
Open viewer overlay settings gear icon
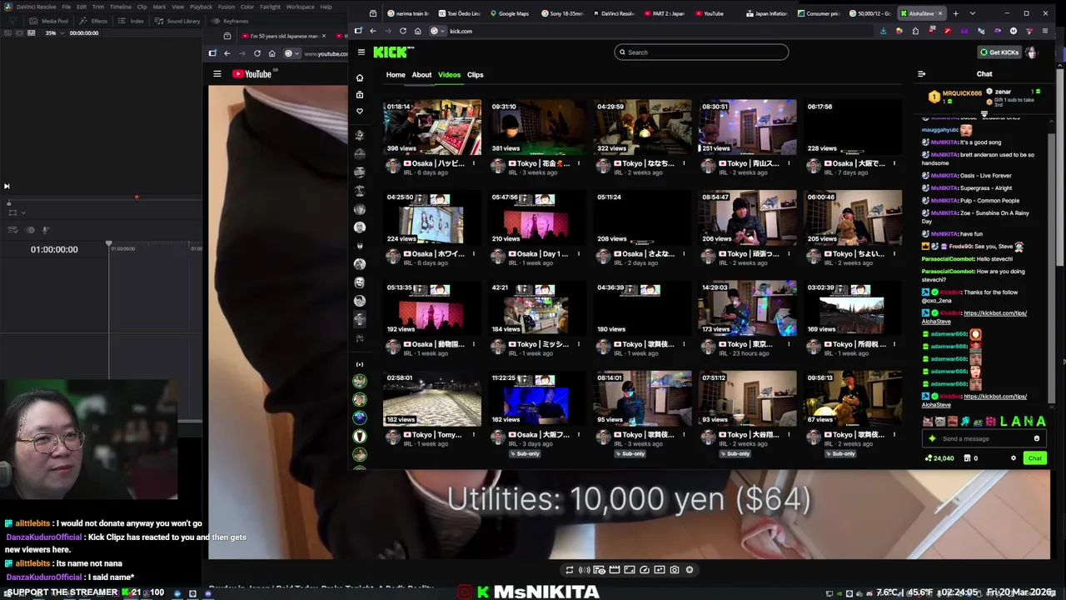[690, 570]
